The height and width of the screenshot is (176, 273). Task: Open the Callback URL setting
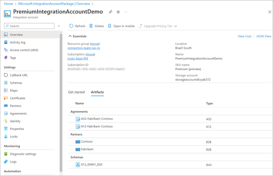pyautogui.click(x=19, y=75)
